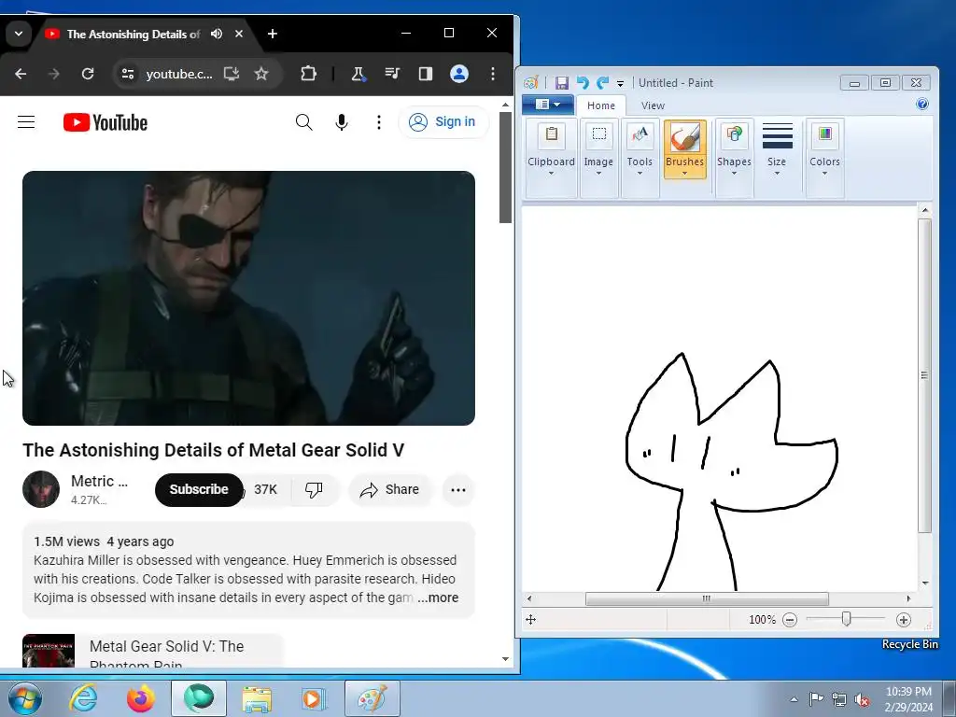The image size is (956, 717).
Task: Open Metric channel avatar
Action: click(x=41, y=489)
